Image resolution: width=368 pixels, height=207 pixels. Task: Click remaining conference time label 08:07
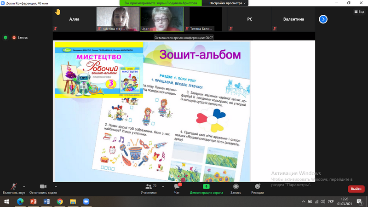pyautogui.click(x=184, y=38)
